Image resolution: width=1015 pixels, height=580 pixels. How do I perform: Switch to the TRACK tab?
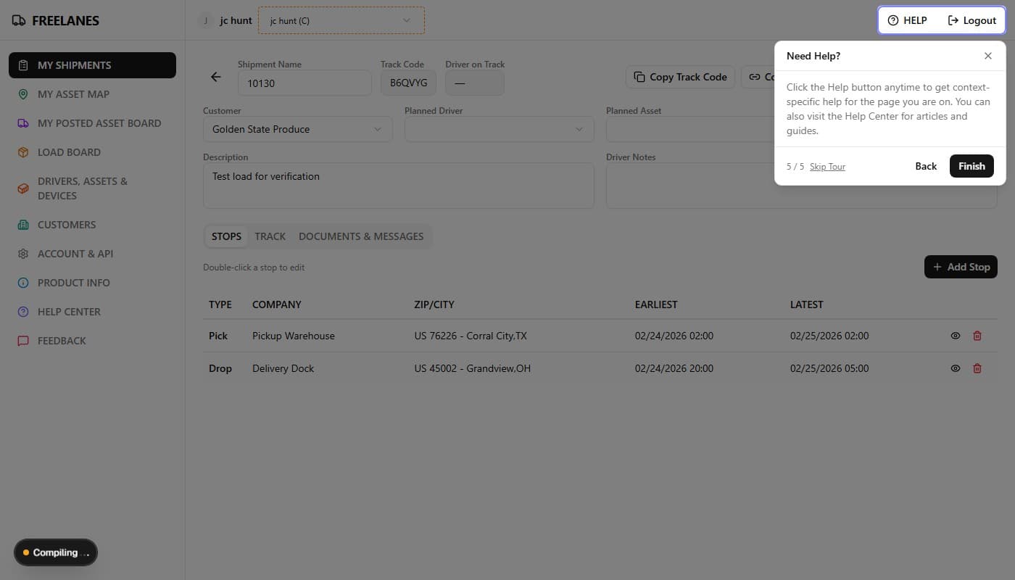(270, 236)
